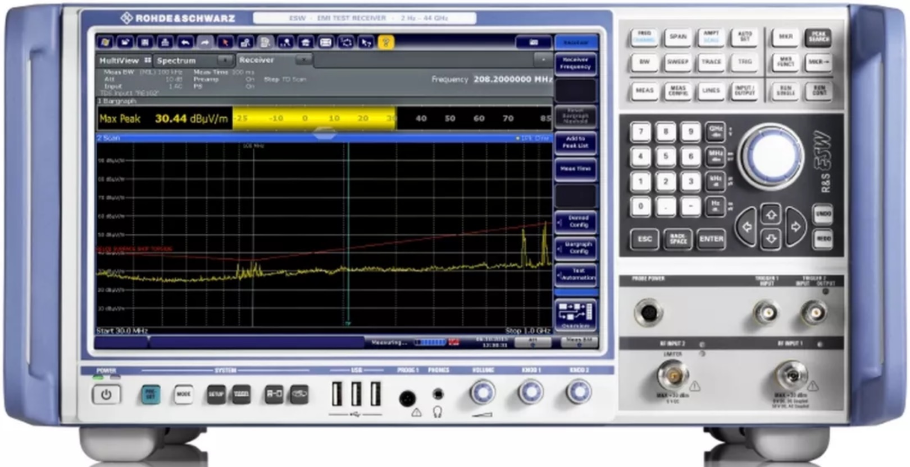Select the Receiver softkey menu header
Viewport: 910px width, 467px height.
576,43
